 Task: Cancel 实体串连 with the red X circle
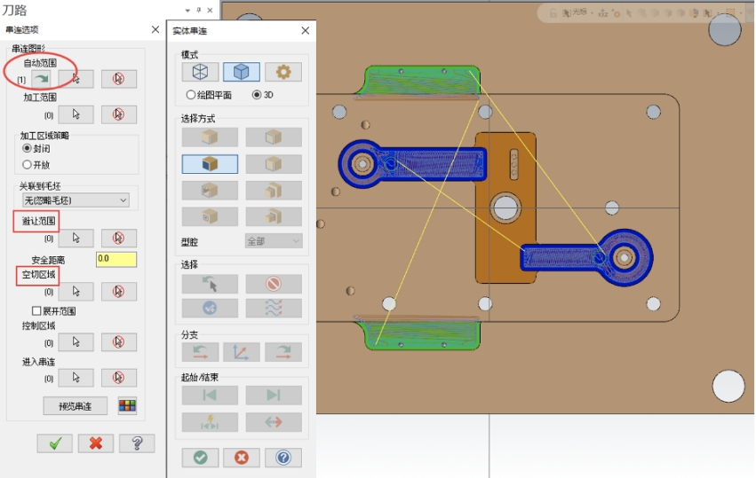tap(241, 458)
